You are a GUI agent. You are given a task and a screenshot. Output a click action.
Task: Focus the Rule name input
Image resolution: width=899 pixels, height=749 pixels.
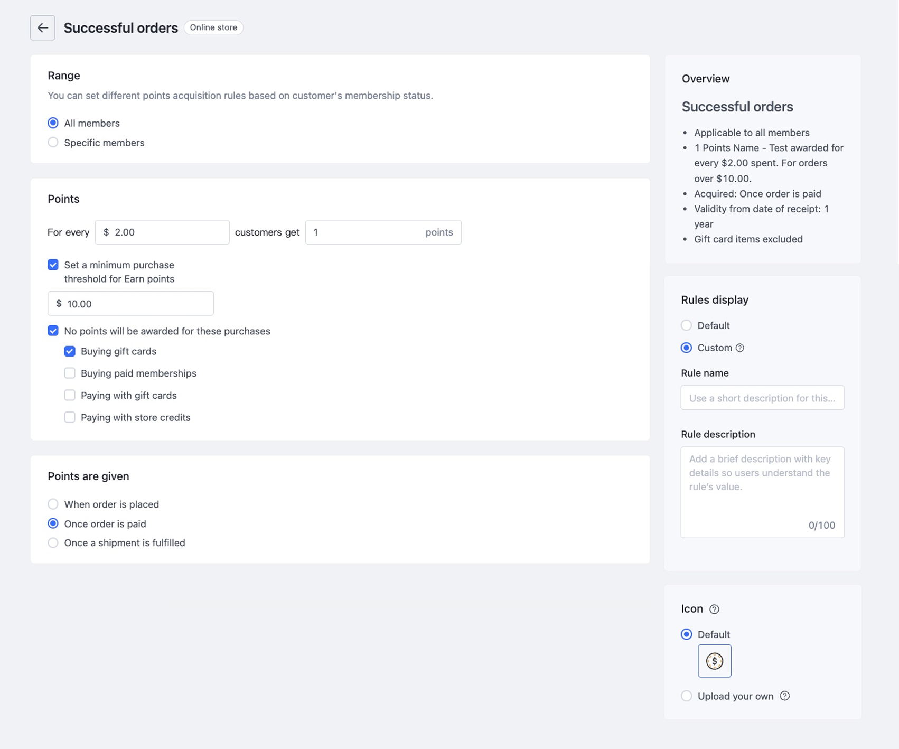[762, 398]
